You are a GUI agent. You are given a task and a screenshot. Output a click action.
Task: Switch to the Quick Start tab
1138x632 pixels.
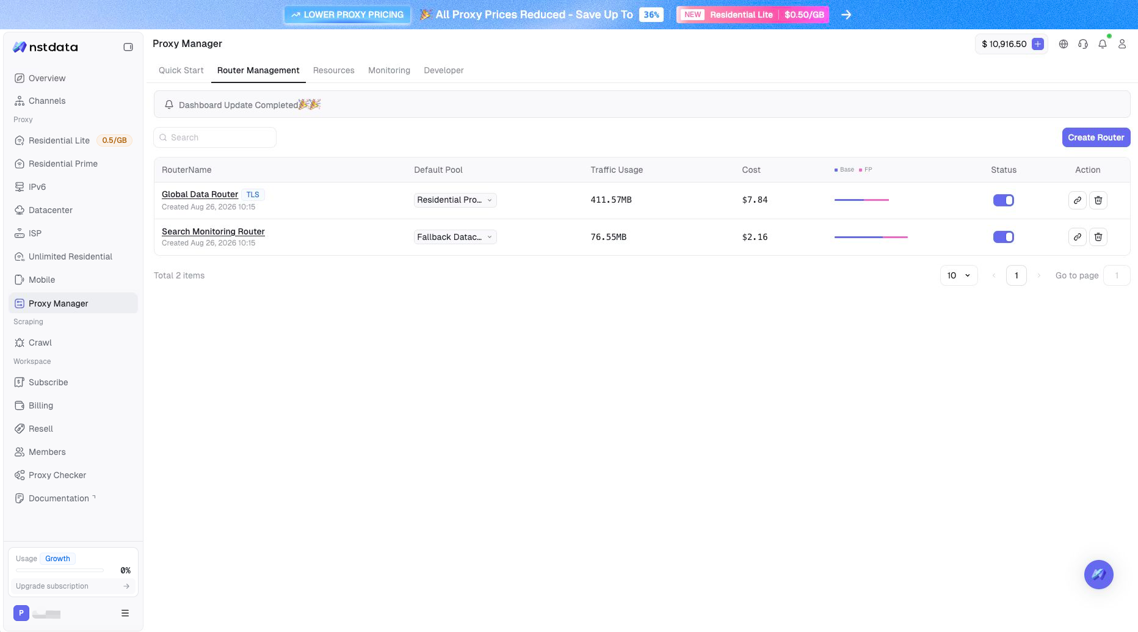tap(181, 70)
